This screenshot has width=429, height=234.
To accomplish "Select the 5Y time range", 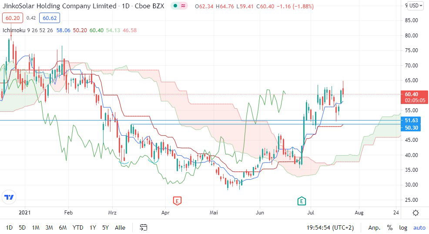I will coord(106,227).
